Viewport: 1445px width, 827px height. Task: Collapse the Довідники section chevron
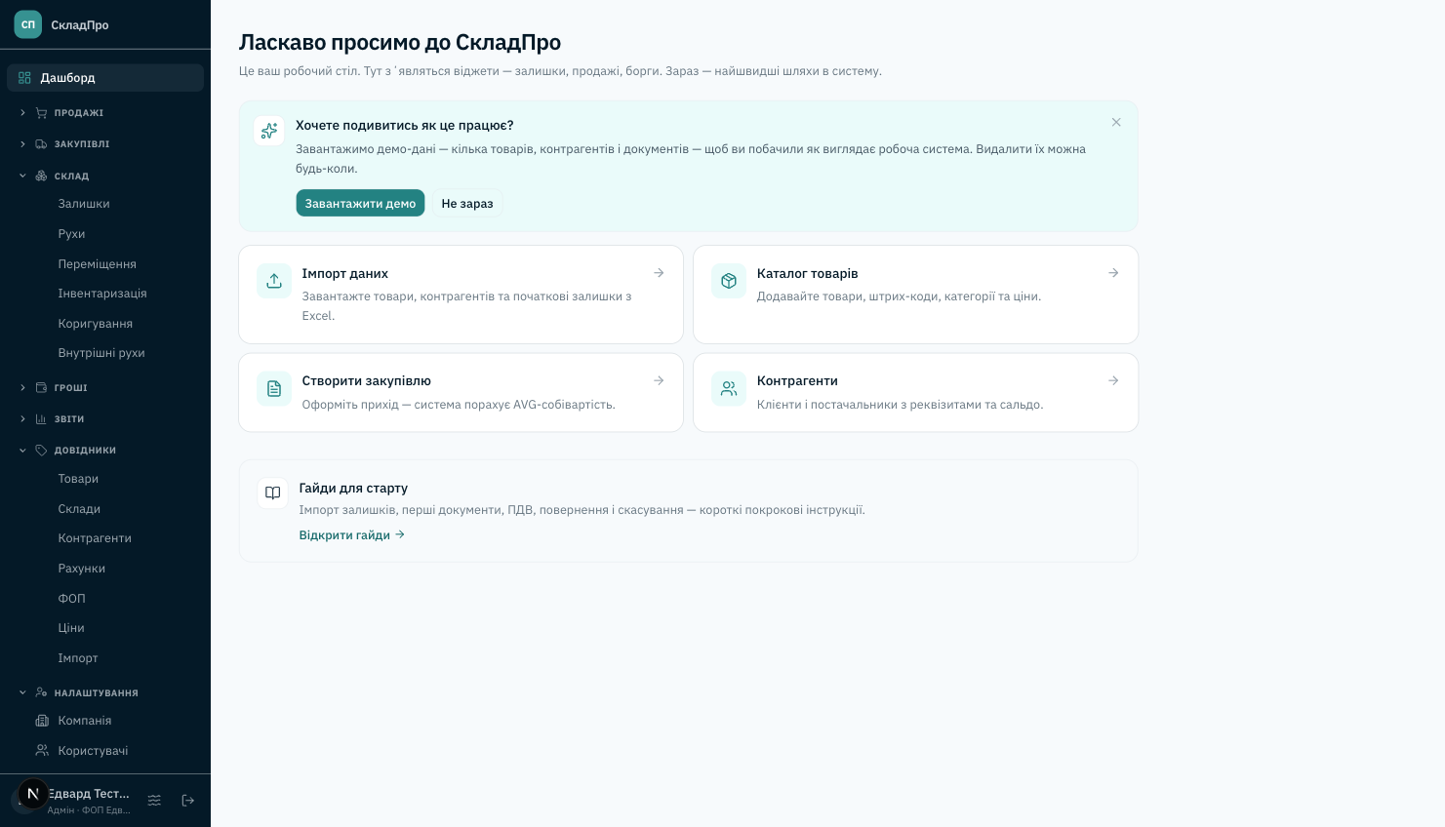22,451
